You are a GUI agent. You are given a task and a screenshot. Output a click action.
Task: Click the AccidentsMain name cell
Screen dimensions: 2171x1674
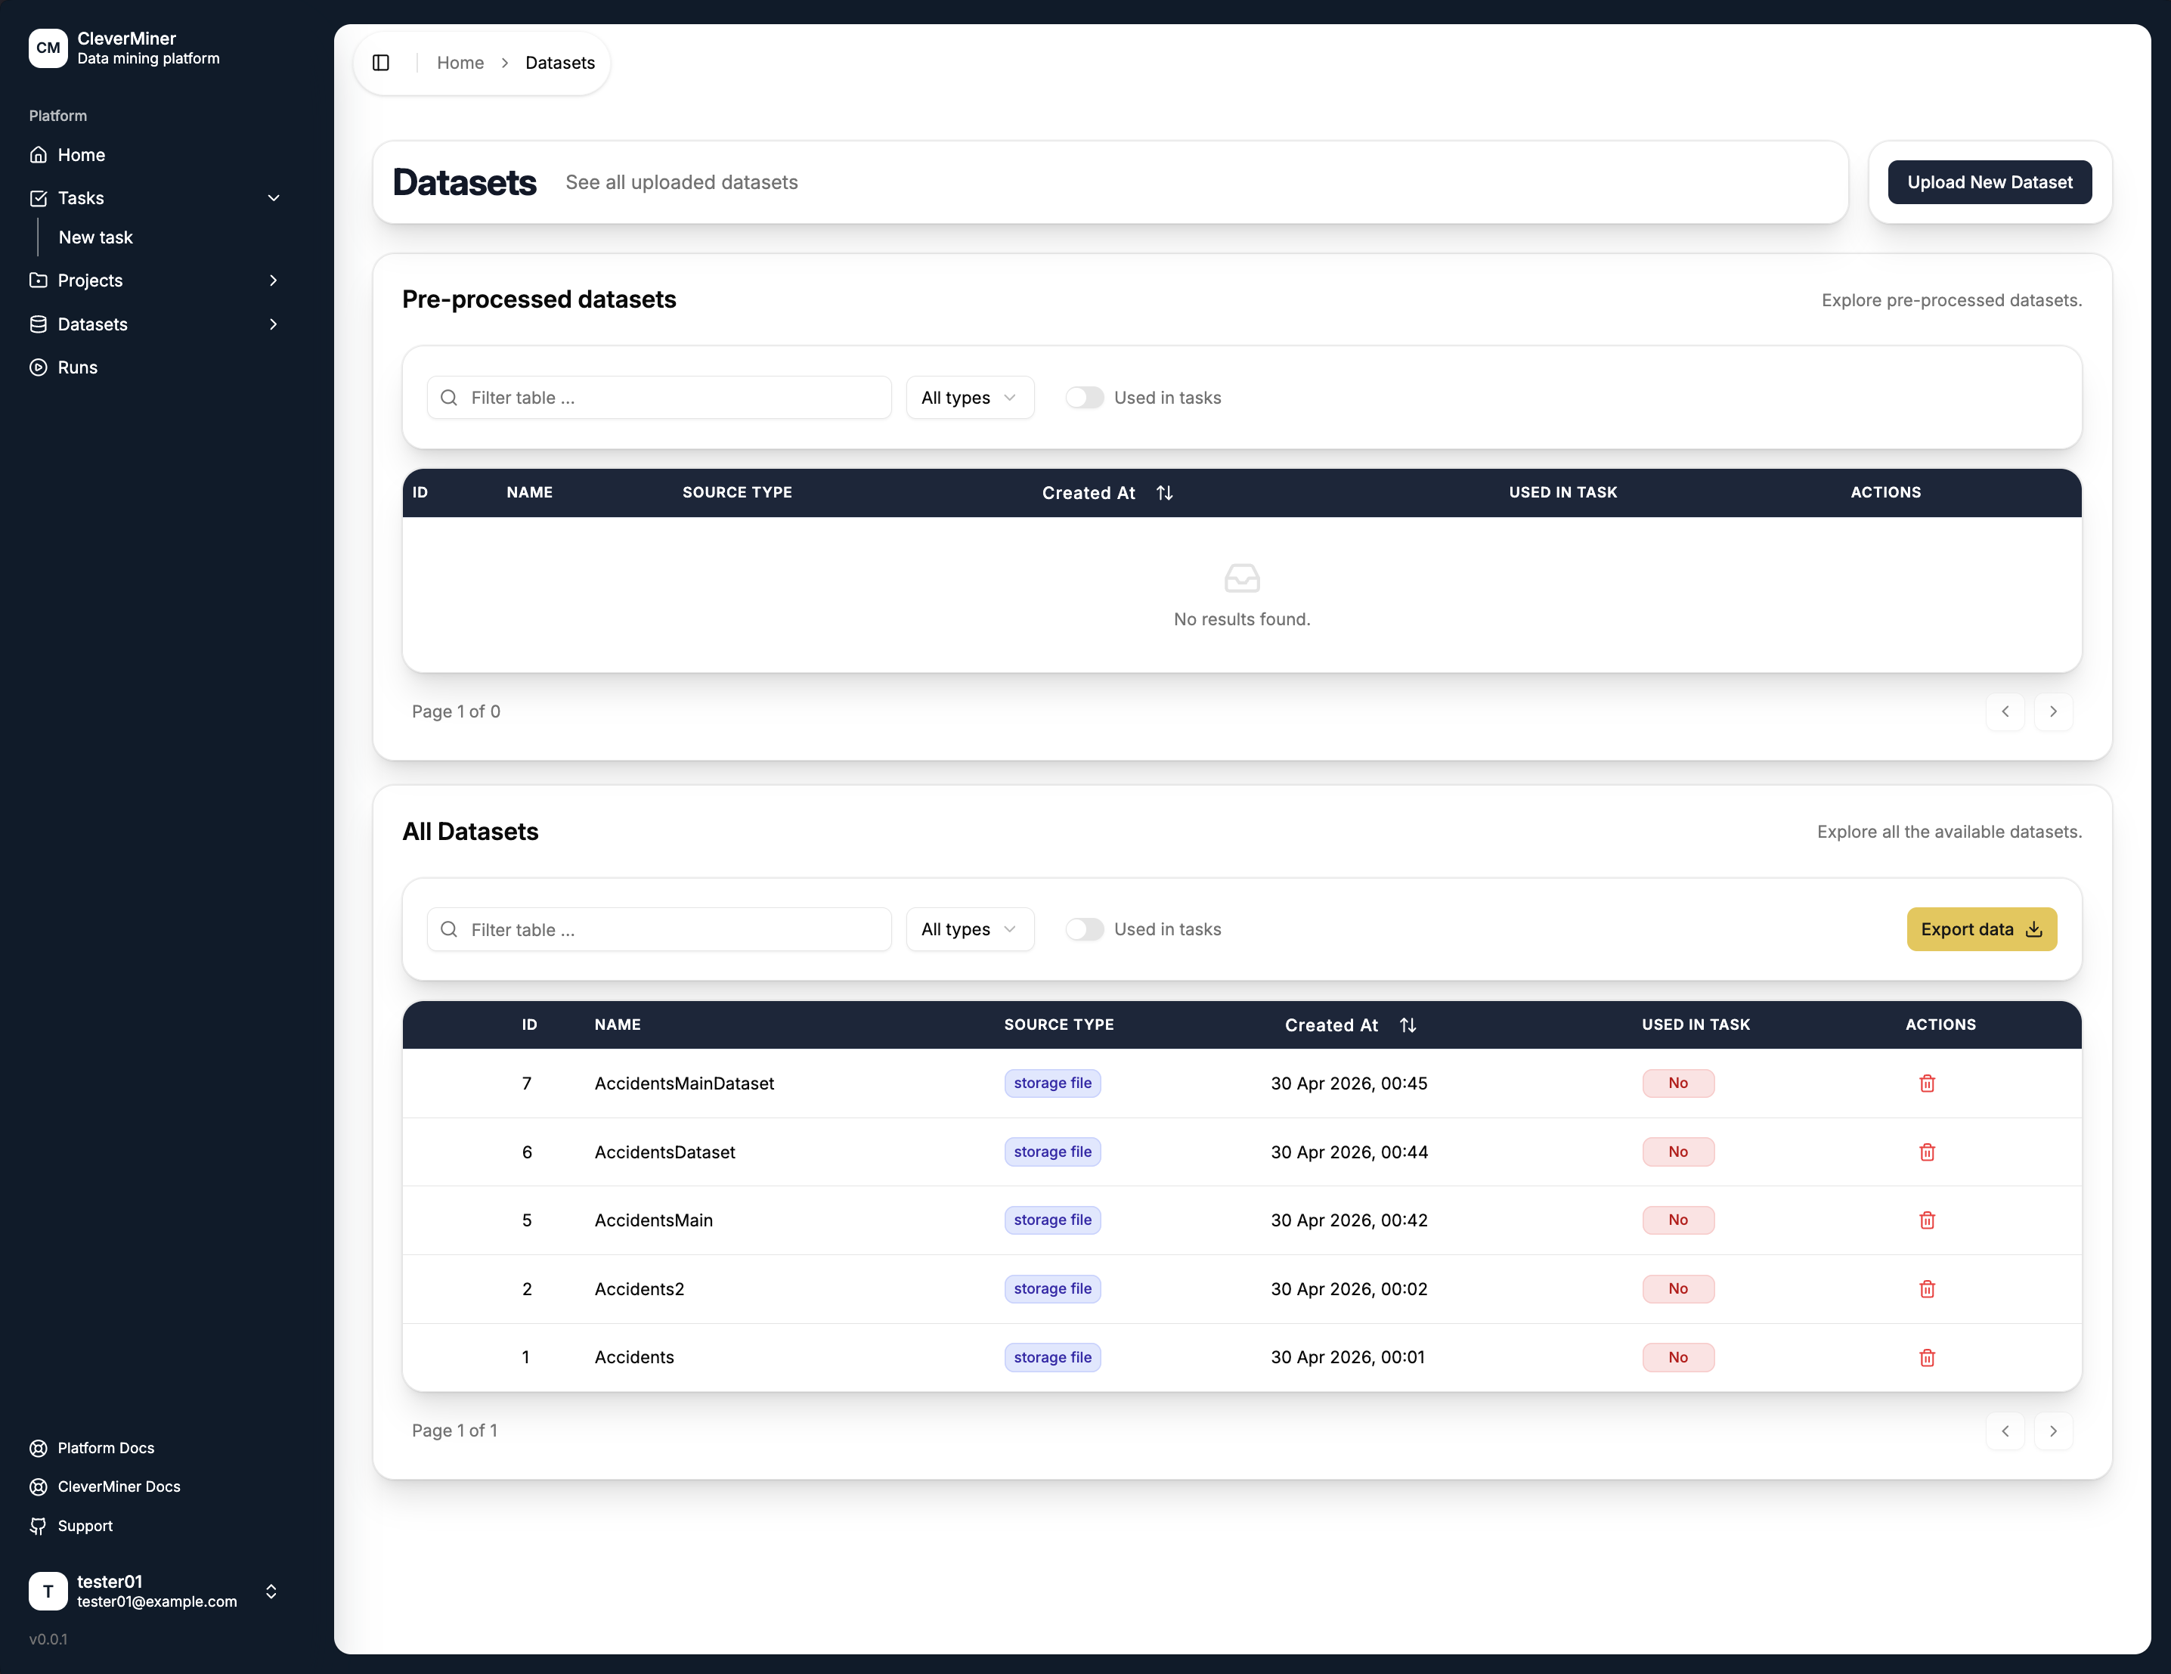pyautogui.click(x=653, y=1220)
